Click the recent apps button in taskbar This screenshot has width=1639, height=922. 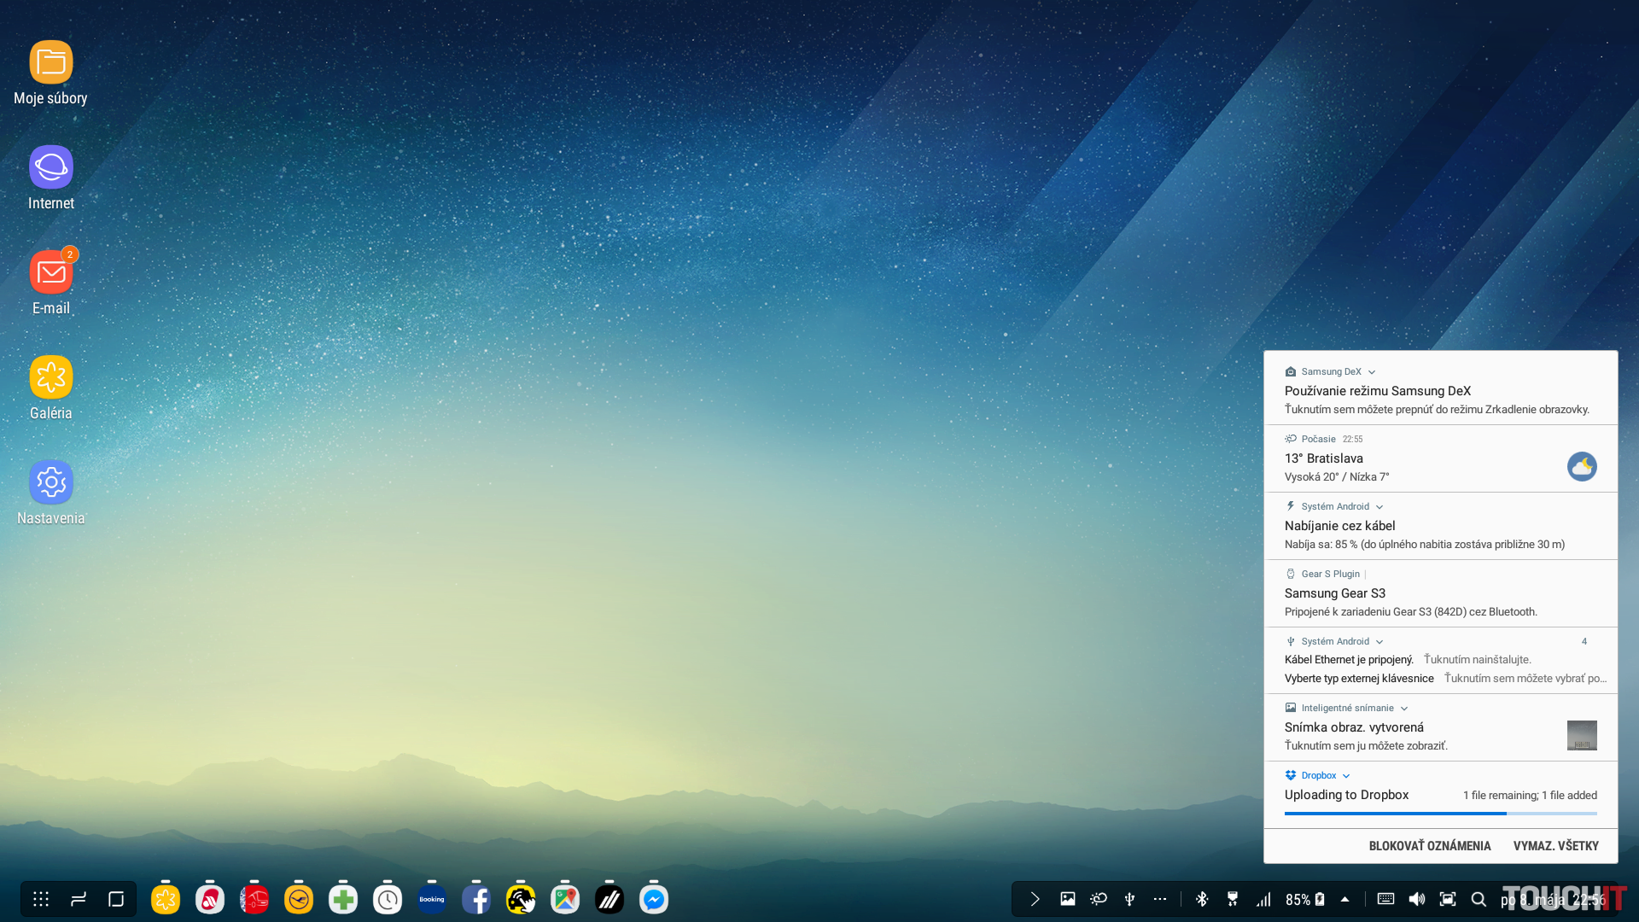tap(79, 899)
